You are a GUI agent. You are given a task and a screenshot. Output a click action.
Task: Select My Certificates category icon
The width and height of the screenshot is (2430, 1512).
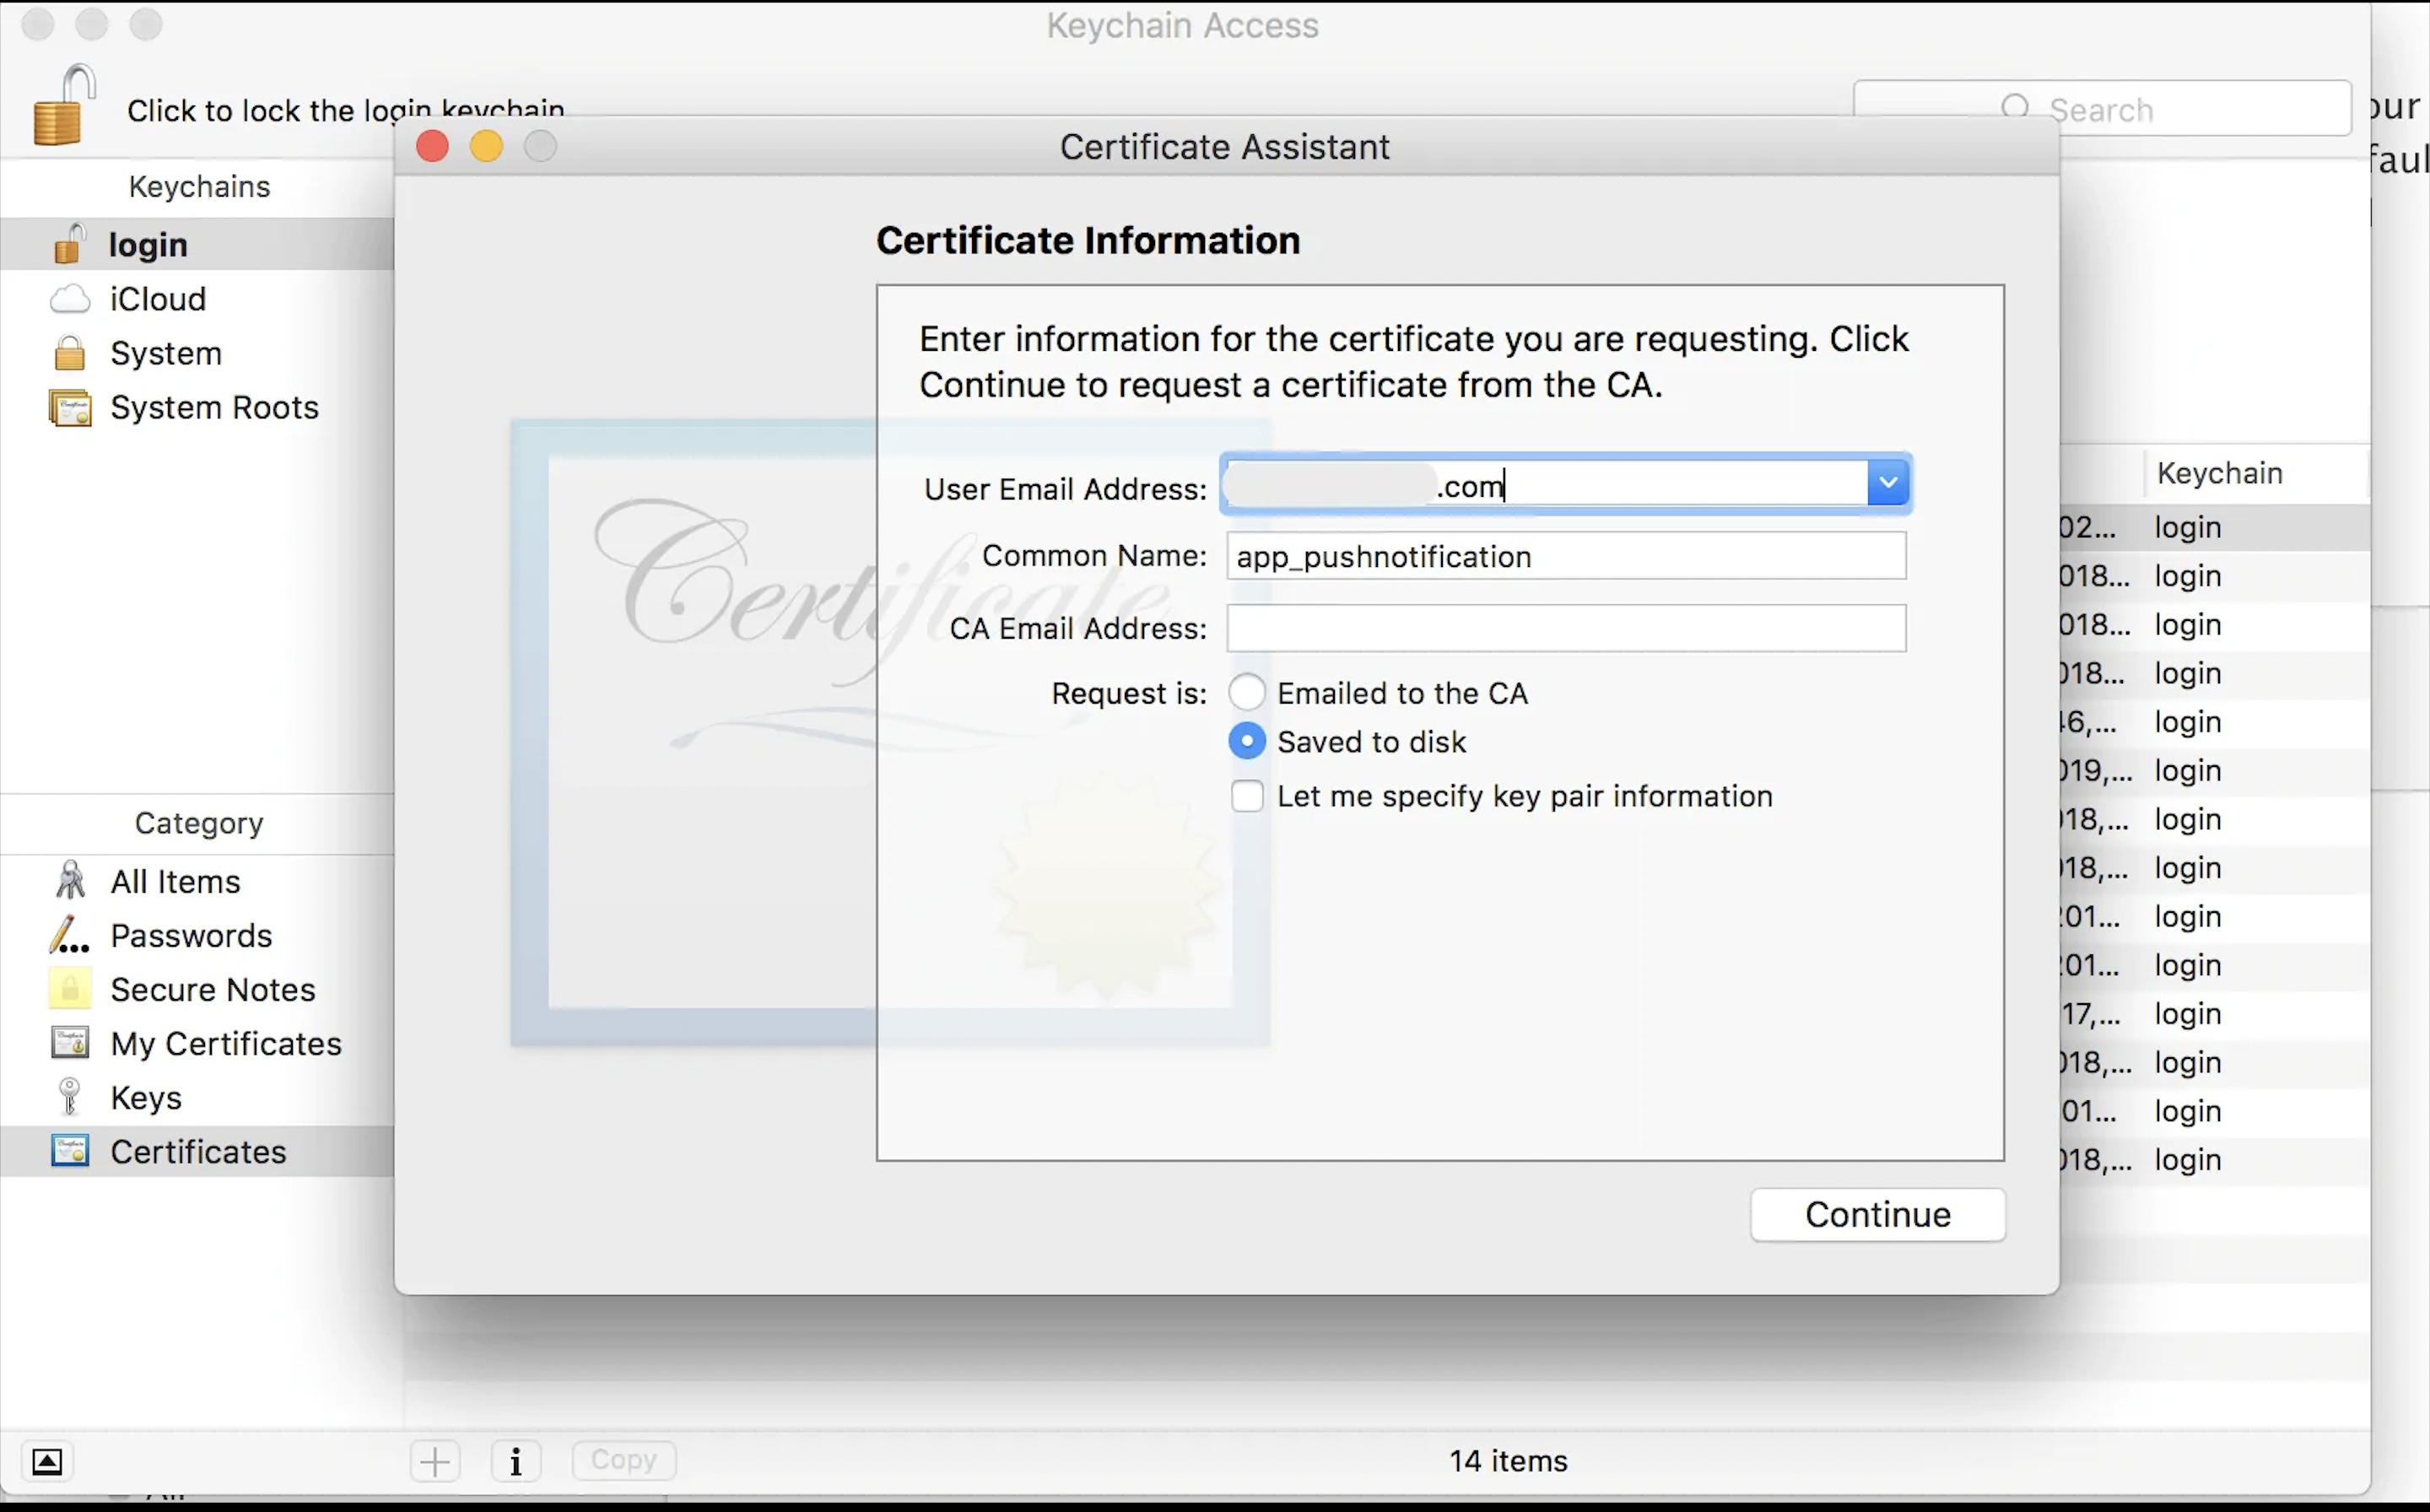tap(70, 1043)
